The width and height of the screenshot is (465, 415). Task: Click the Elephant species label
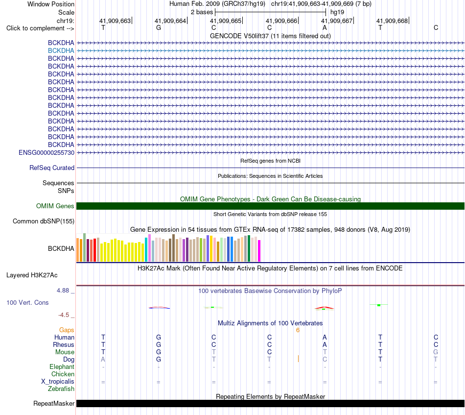pyautogui.click(x=62, y=367)
